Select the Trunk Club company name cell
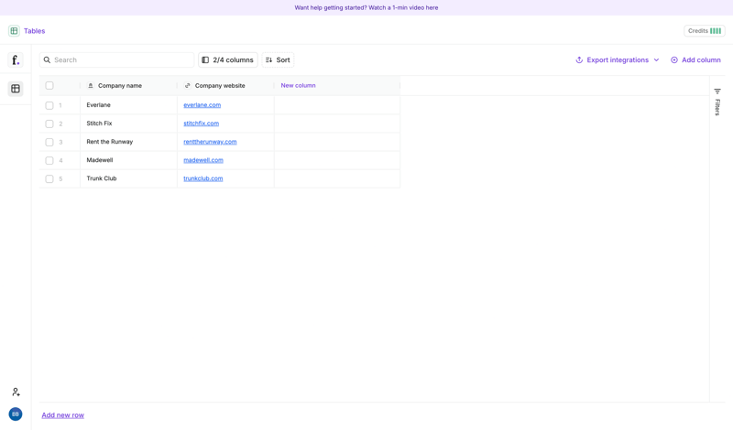The width and height of the screenshot is (733, 430). [128, 178]
